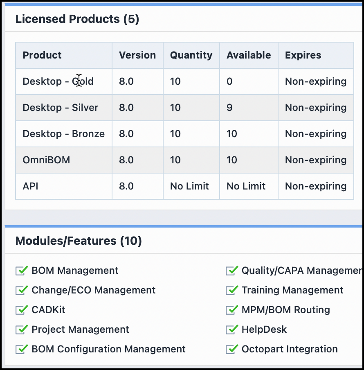Toggle the Quality/CAPA Management checkbox
This screenshot has height=370, width=364.
(x=232, y=271)
